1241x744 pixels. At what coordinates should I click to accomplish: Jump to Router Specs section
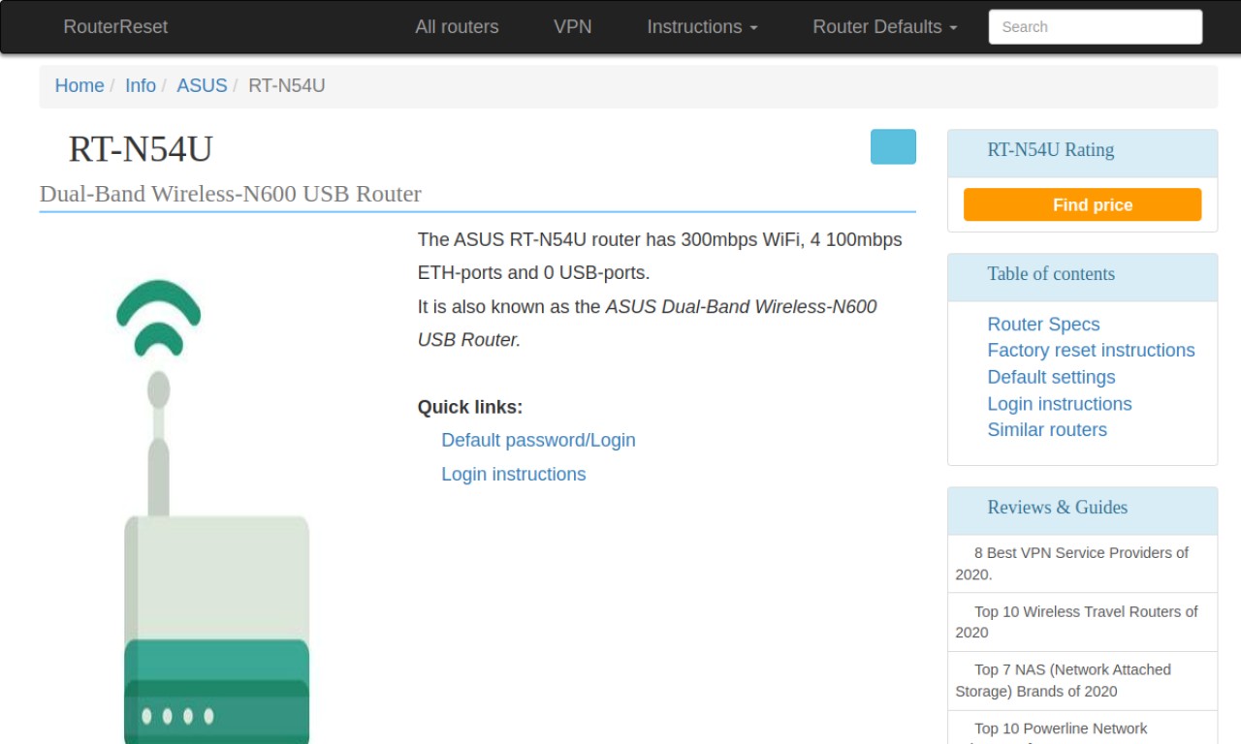pyautogui.click(x=1043, y=325)
